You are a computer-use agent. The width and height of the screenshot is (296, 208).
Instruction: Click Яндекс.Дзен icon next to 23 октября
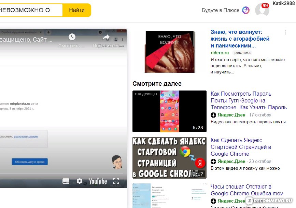tap(213, 161)
